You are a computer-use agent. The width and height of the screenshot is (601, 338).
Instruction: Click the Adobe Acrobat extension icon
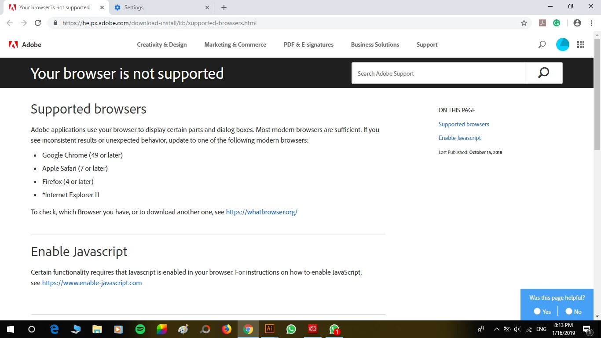click(x=543, y=23)
